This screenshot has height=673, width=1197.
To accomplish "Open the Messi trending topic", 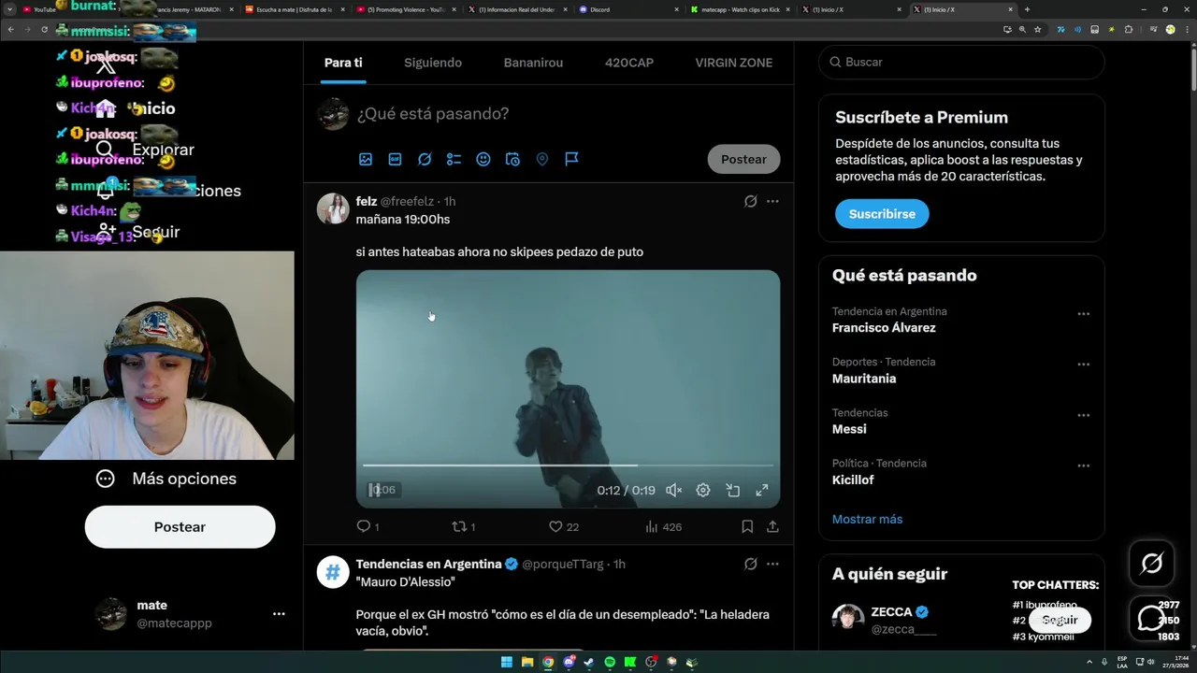I will coord(849,429).
